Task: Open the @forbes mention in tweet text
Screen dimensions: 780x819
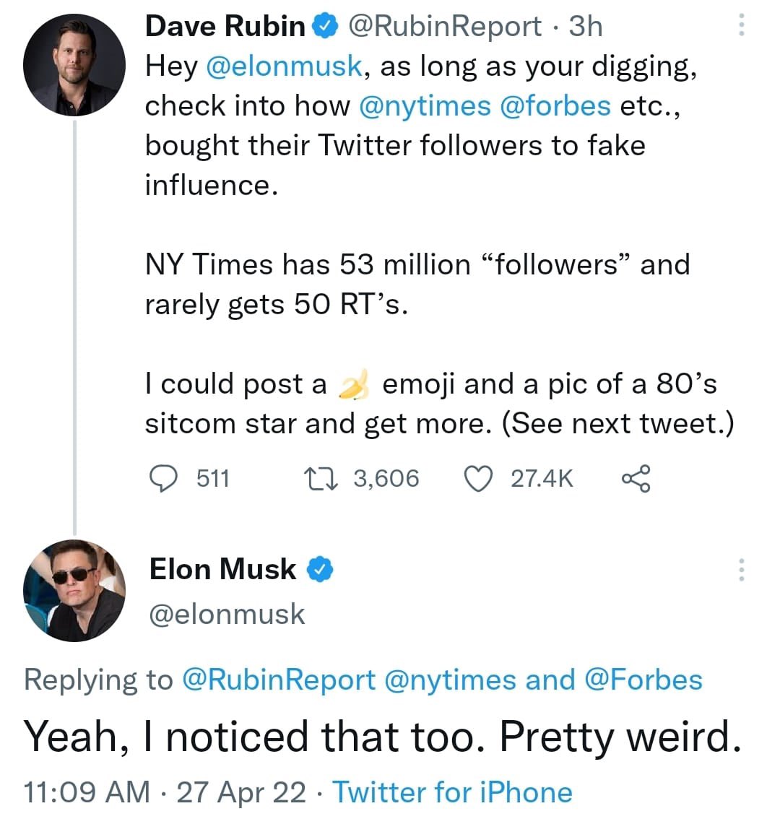Action: point(555,106)
